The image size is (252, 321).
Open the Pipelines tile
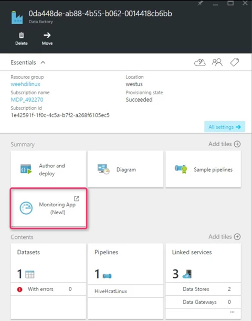point(126,281)
